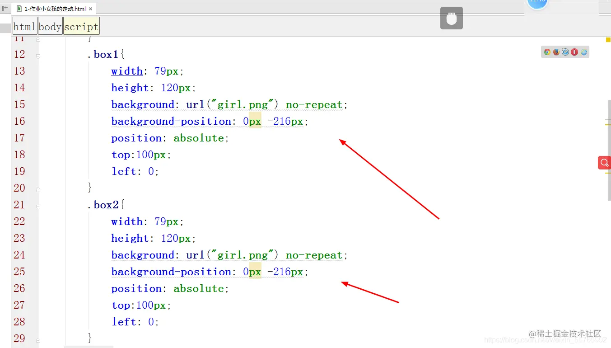Click the underlined width property on line 13
611x348 pixels.
pos(127,71)
